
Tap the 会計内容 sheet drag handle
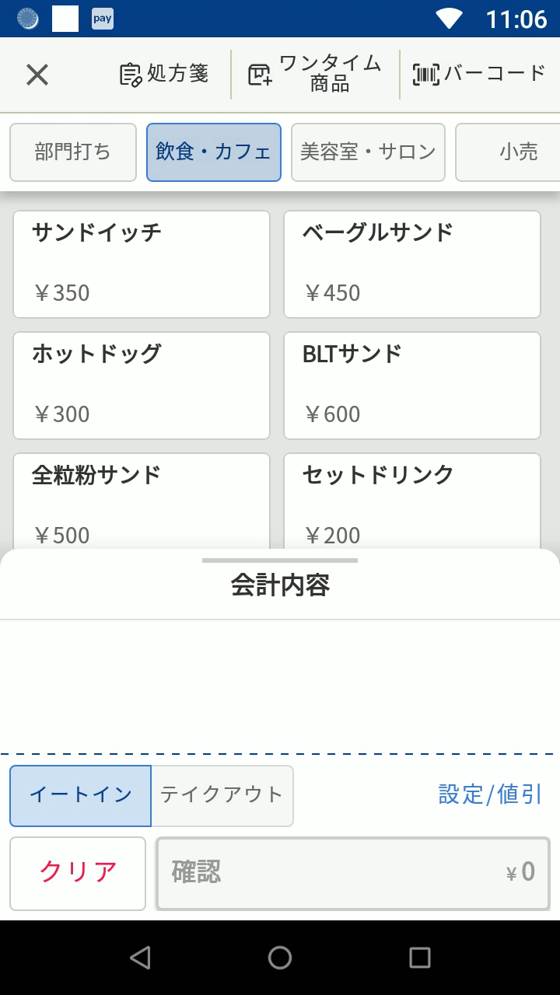tap(280, 560)
